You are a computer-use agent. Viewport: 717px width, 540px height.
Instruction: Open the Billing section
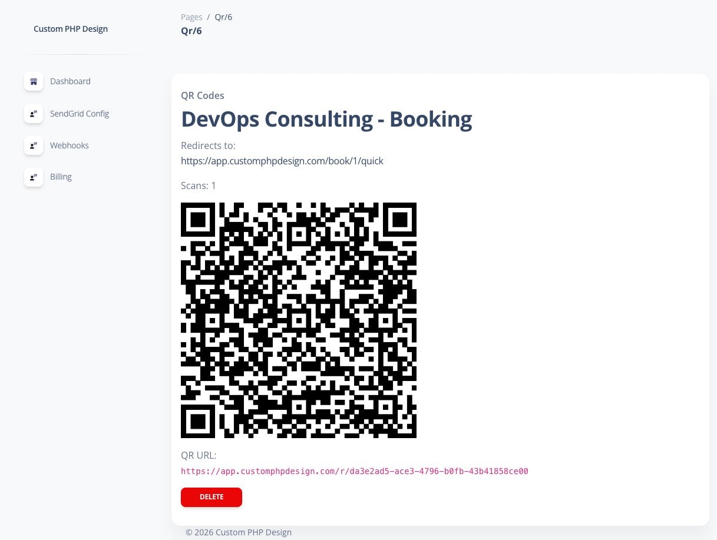point(61,177)
